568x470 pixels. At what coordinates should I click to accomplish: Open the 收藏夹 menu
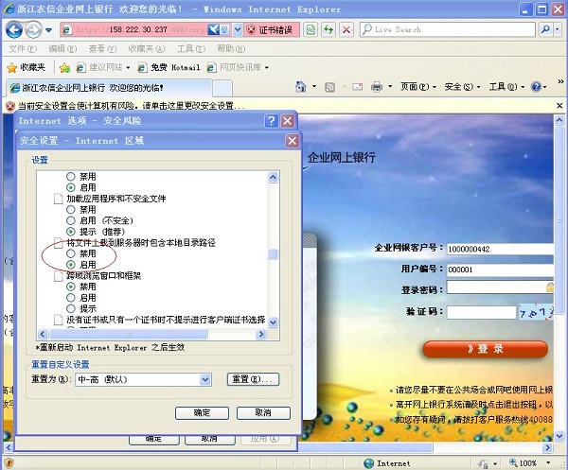click(147, 48)
